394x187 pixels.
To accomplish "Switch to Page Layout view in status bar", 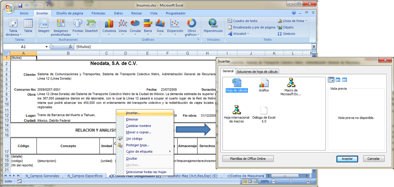I will (250, 181).
